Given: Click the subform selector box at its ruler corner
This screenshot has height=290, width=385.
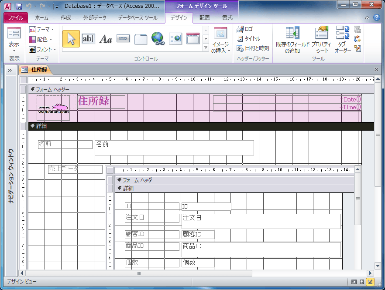Looking at the screenshot, I should (110, 170).
